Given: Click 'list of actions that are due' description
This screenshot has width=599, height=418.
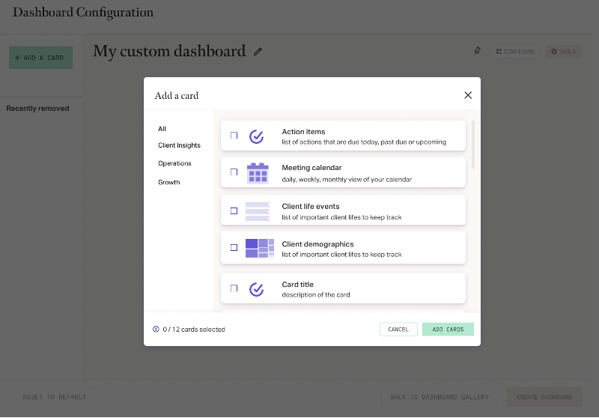Looking at the screenshot, I should point(364,142).
